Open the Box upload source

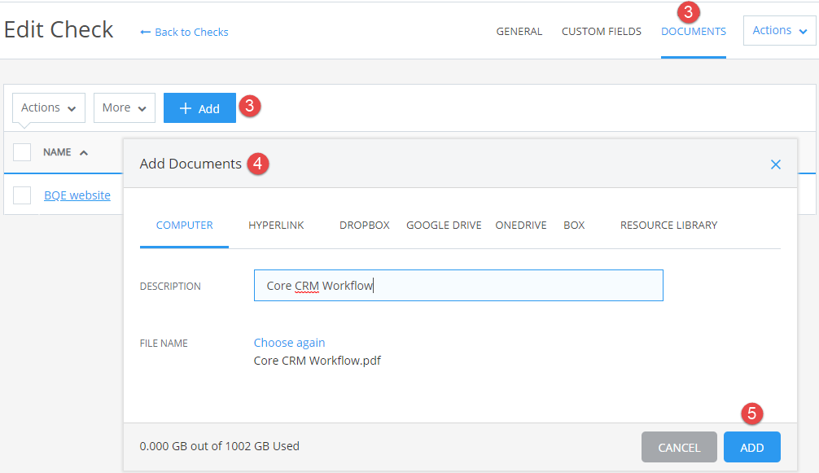[574, 225]
